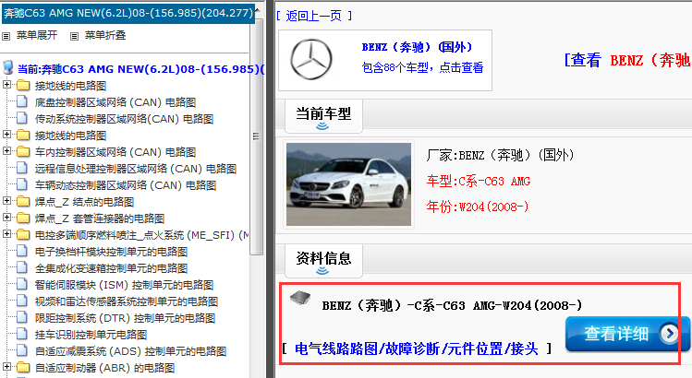Viewport: 692px width, 378px height.
Task: Click the folder icon of 车内控制器区域网络 (CAN) 电路图
Action: [23, 152]
